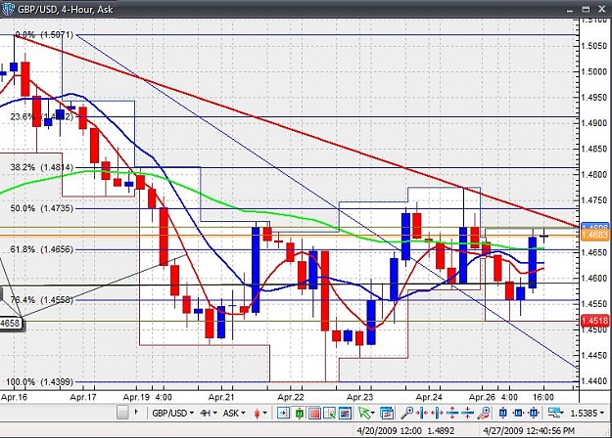This screenshot has width=612, height=438.
Task: Click the 1.5000 level on price scale
Action: coord(594,71)
